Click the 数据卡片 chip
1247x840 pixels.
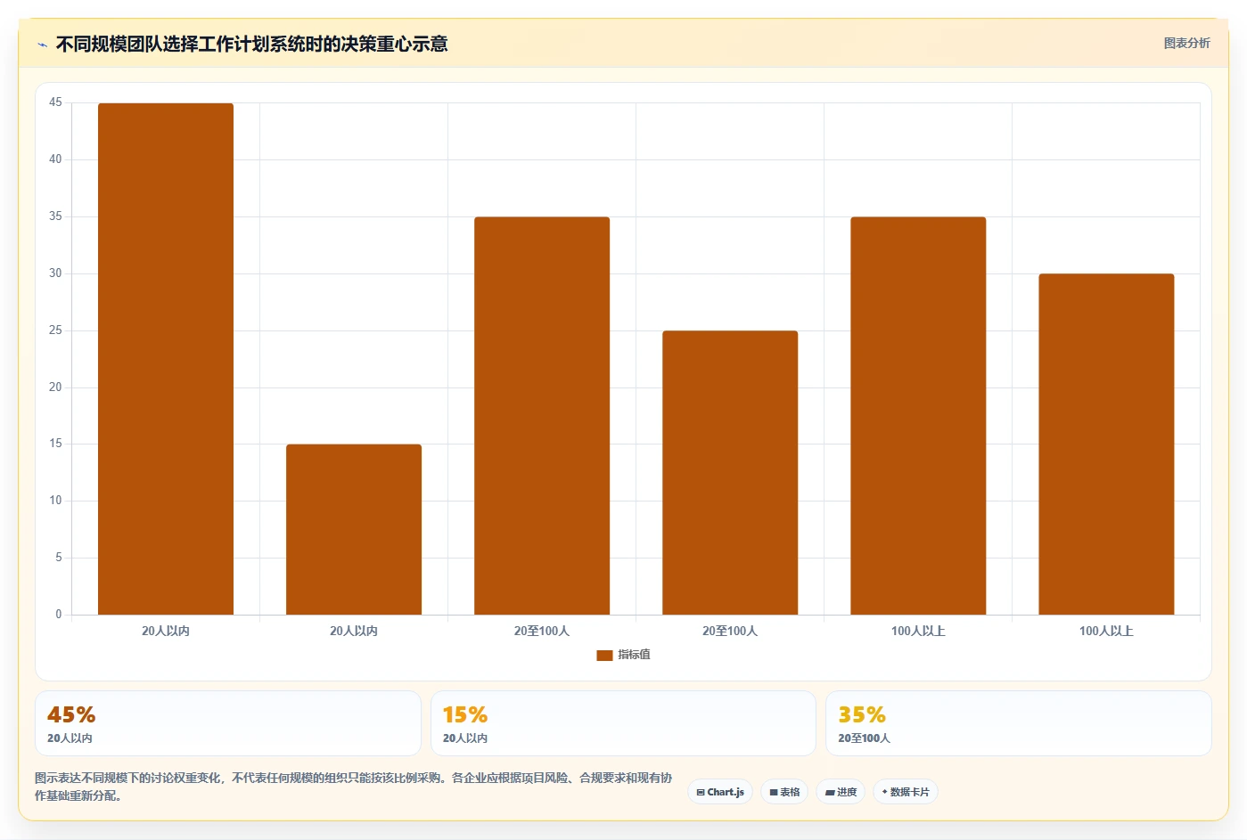(906, 792)
